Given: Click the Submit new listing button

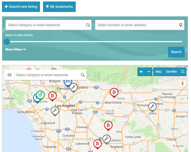Looking at the screenshot, I should [21, 7].
